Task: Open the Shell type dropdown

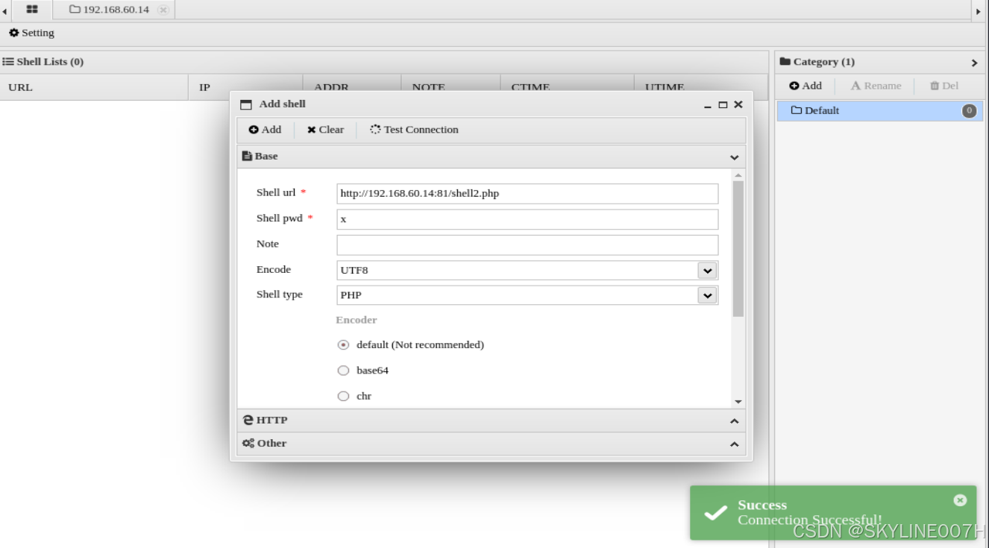Action: click(706, 295)
